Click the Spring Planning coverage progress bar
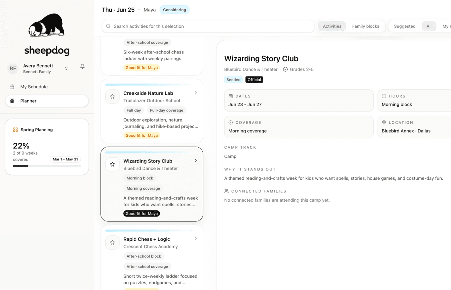Viewport: 451px width, 290px height. coord(47,166)
